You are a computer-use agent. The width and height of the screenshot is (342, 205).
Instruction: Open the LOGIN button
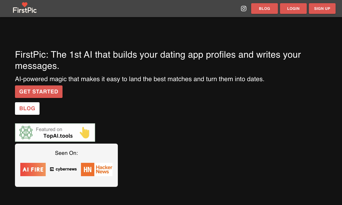(x=293, y=9)
